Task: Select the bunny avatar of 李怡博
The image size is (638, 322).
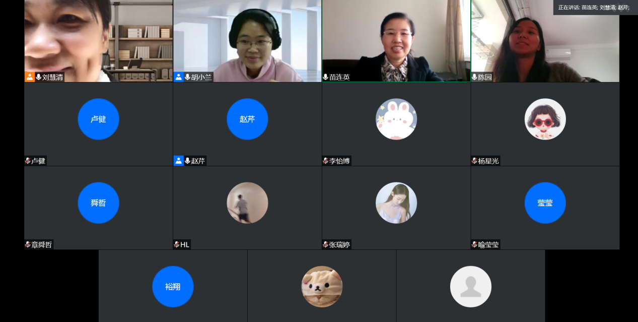Action: point(396,119)
